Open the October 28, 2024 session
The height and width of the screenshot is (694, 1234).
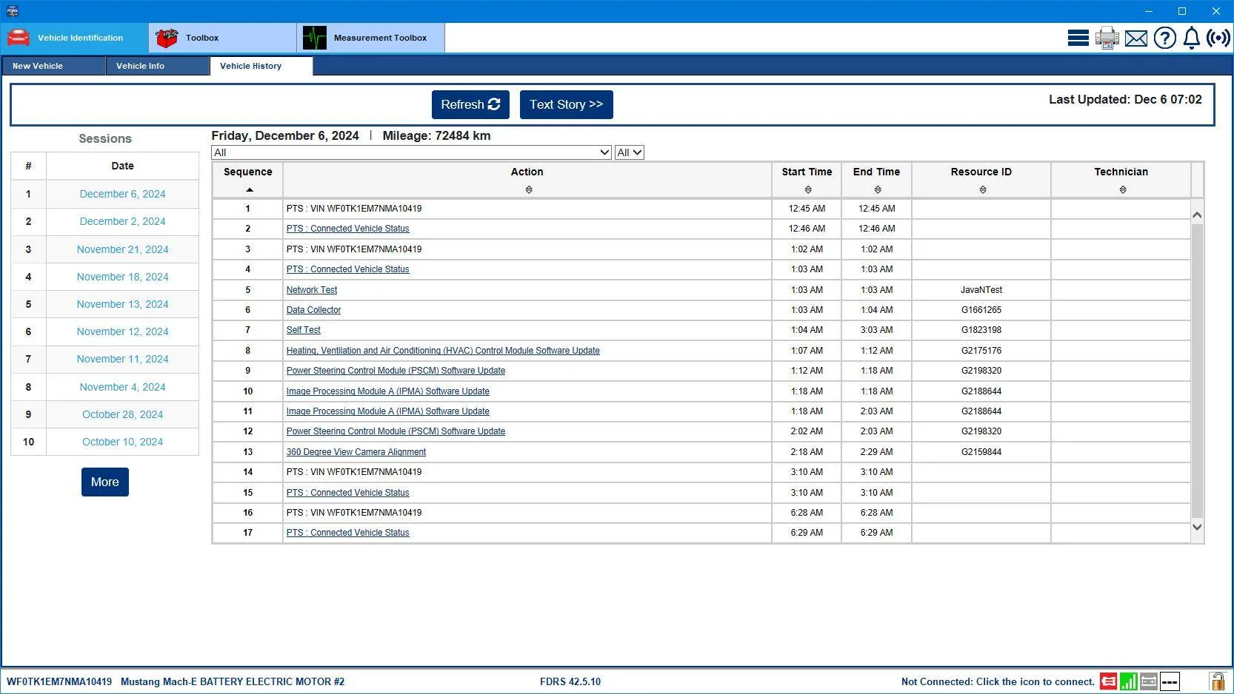click(x=123, y=414)
